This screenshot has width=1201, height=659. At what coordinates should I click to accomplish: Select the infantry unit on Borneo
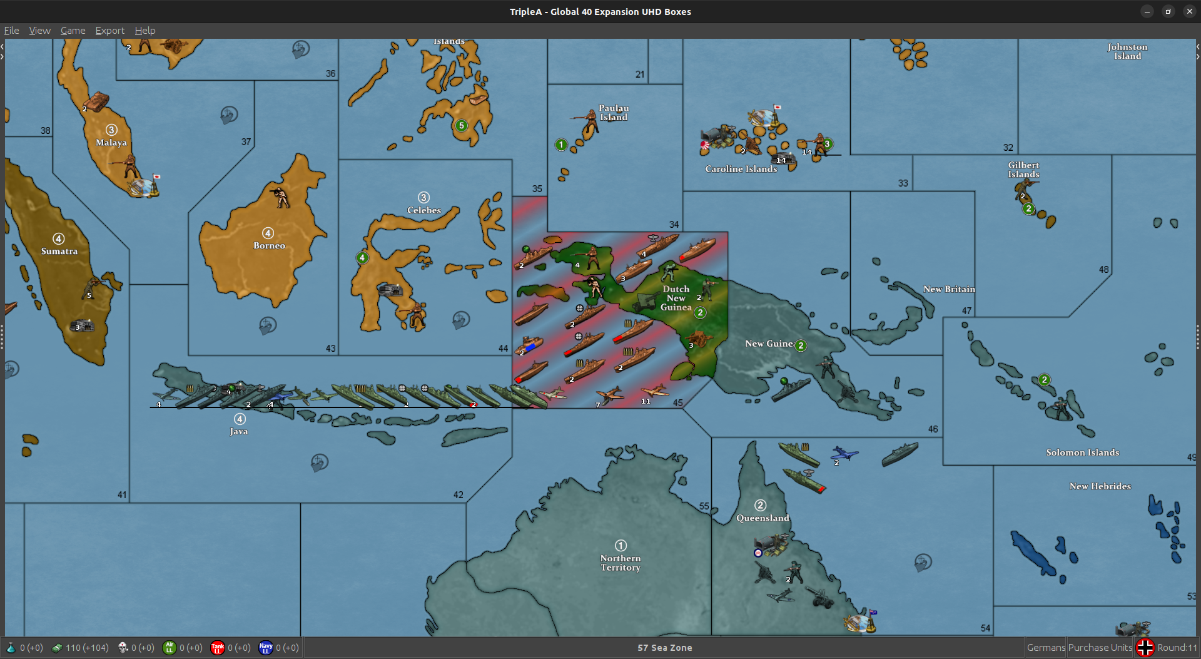tap(281, 197)
